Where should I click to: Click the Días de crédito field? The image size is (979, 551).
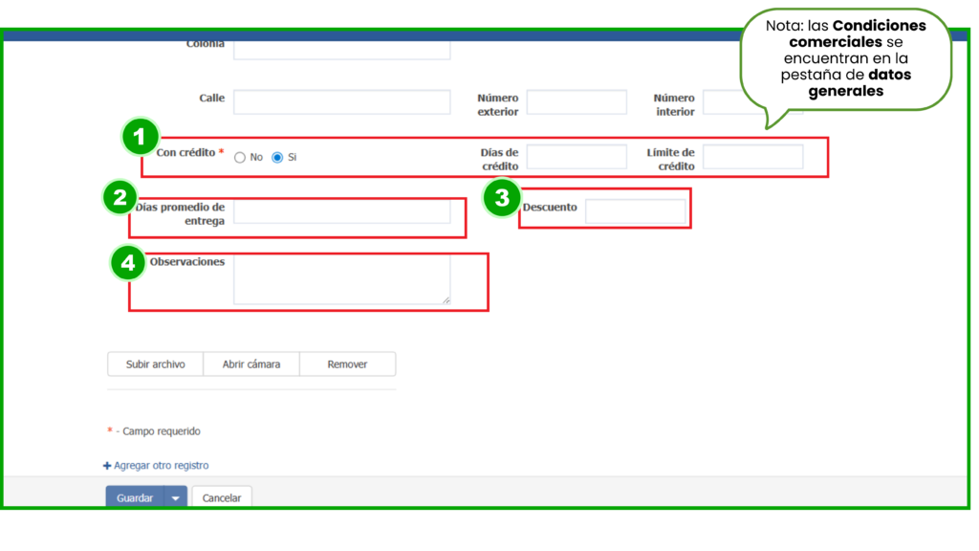(x=577, y=157)
